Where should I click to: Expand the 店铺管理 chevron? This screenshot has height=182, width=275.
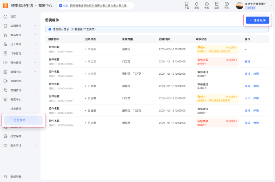click(35, 26)
